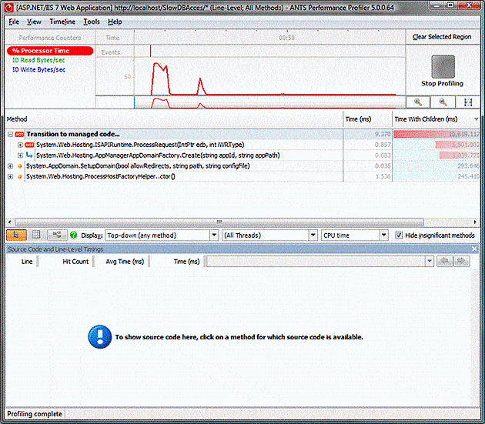Click the Avg Time (ms) column header
Screen dimensions: 485x424
click(x=125, y=262)
